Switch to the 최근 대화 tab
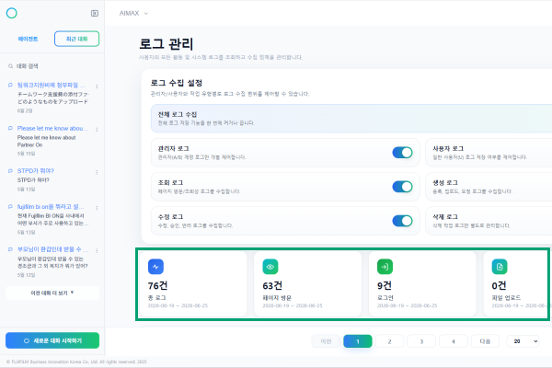Screen dimensions: 552x368 [x=76, y=39]
